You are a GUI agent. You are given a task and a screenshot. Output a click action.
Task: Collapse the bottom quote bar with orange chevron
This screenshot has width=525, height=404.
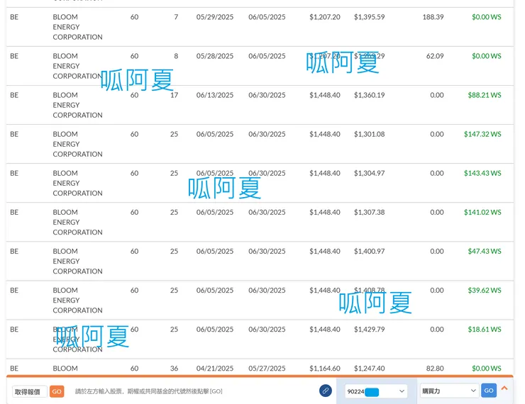(504, 388)
